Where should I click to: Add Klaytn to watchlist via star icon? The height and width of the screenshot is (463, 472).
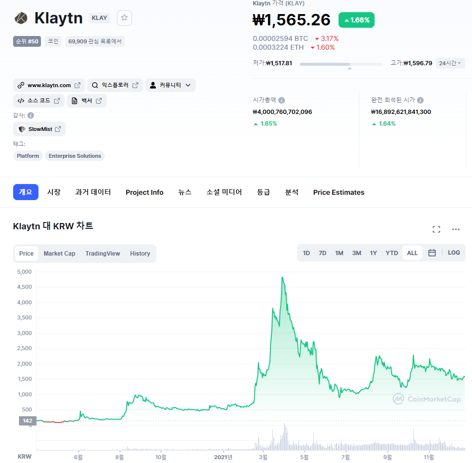point(124,18)
